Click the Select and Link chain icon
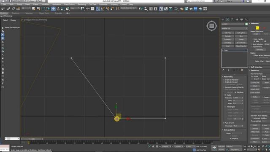 pos(8,8)
